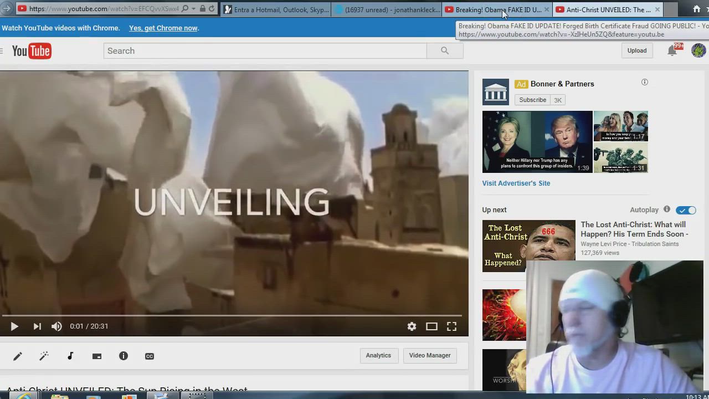The height and width of the screenshot is (399, 709).
Task: Open video settings gear
Action: [x=412, y=326]
